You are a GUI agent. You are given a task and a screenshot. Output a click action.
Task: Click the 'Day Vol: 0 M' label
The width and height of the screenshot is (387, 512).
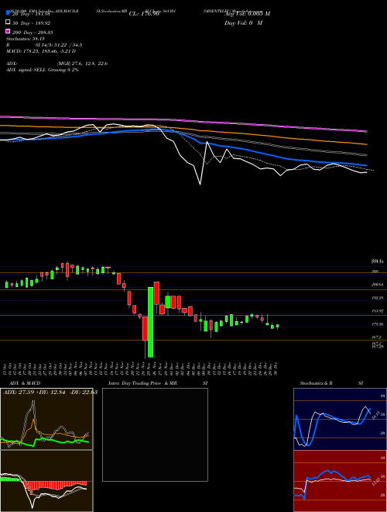[243, 23]
